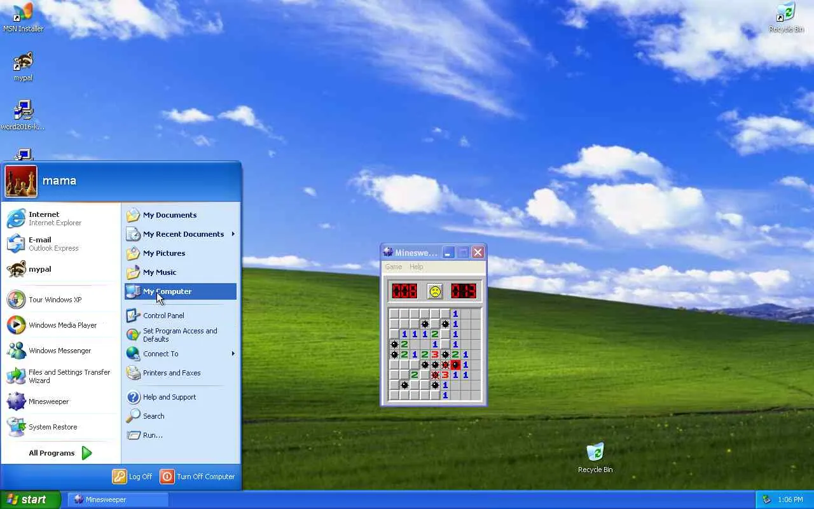Click the Minesweeper title bar icon

click(388, 253)
